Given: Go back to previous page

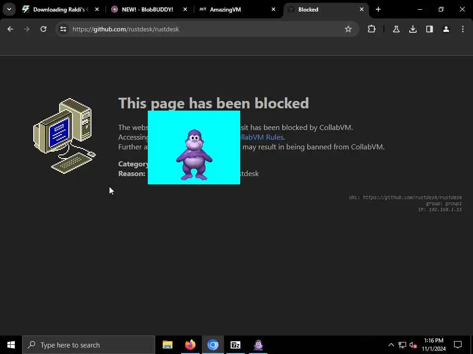Looking at the screenshot, I should coord(10,29).
